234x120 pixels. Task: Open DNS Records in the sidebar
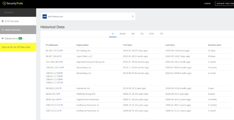tap(18, 21)
